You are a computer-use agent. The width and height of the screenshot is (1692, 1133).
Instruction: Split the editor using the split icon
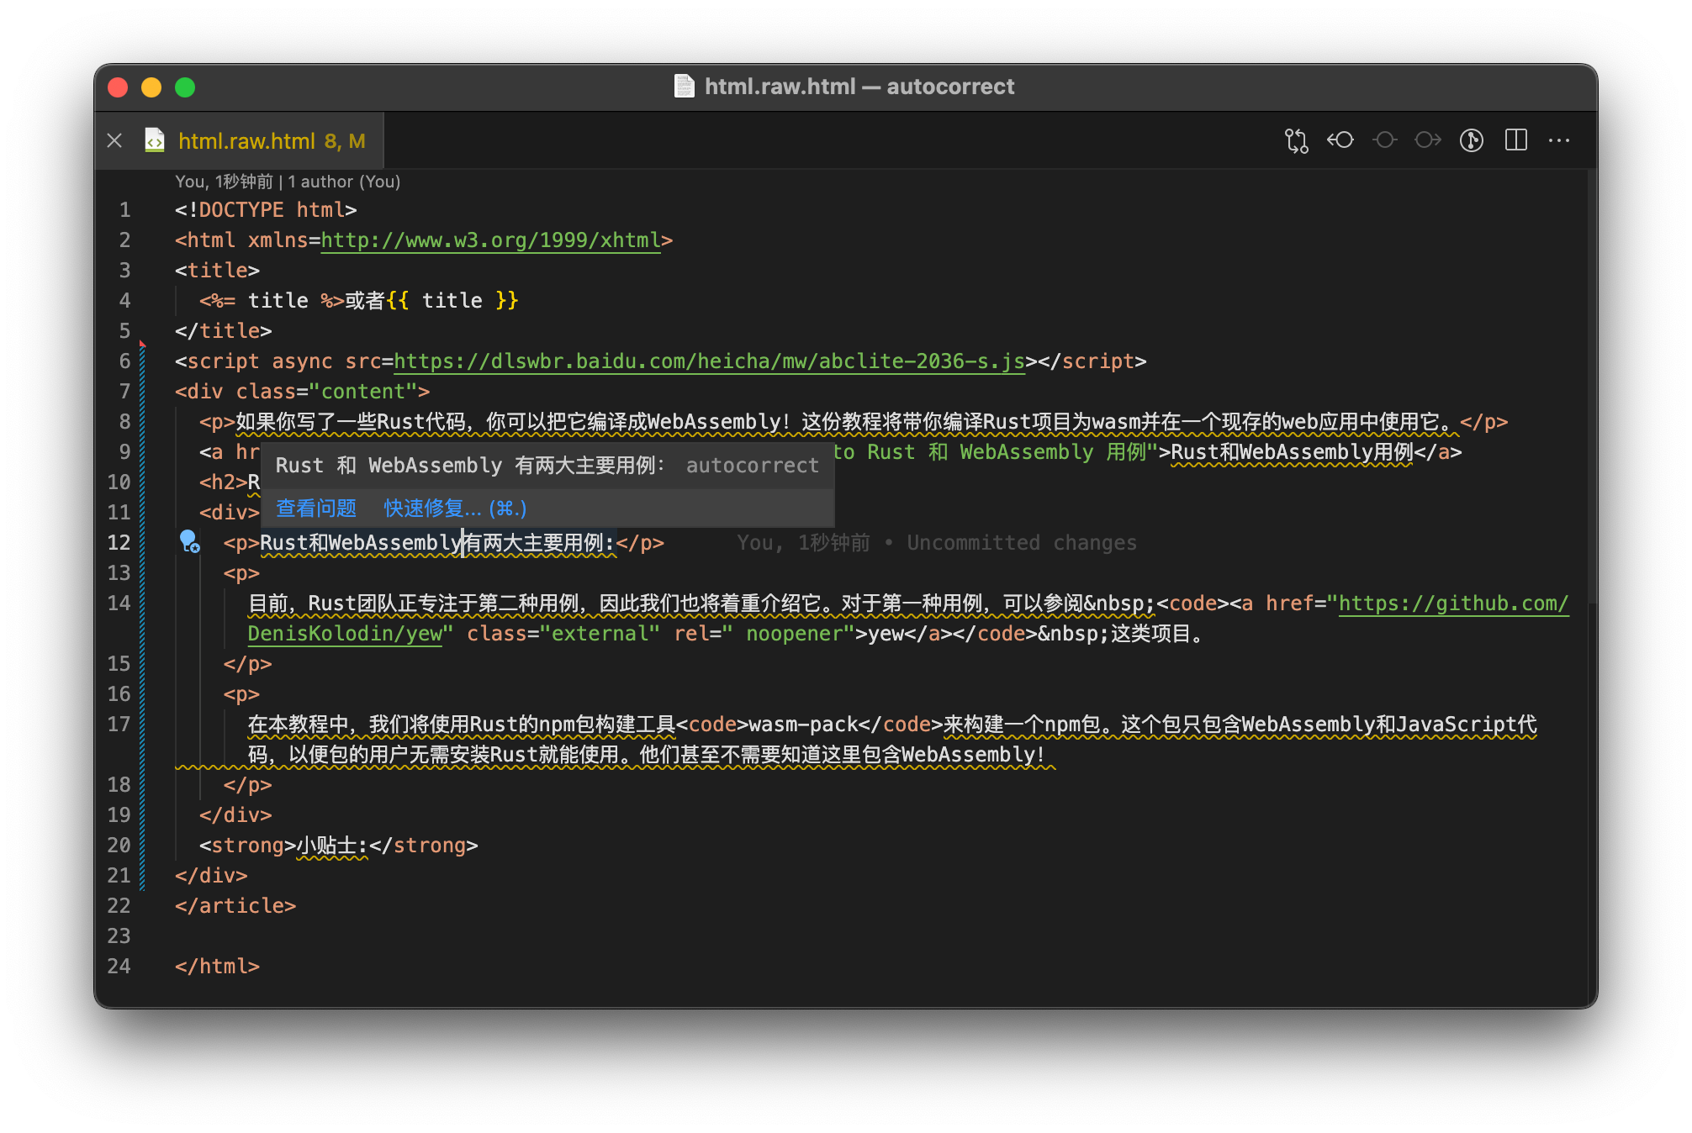1515,140
